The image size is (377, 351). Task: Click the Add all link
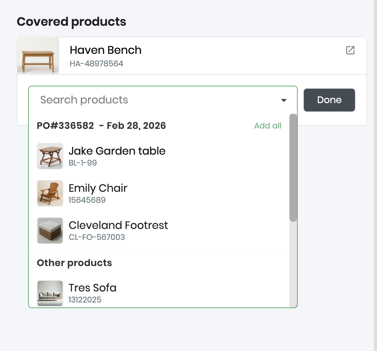point(268,126)
